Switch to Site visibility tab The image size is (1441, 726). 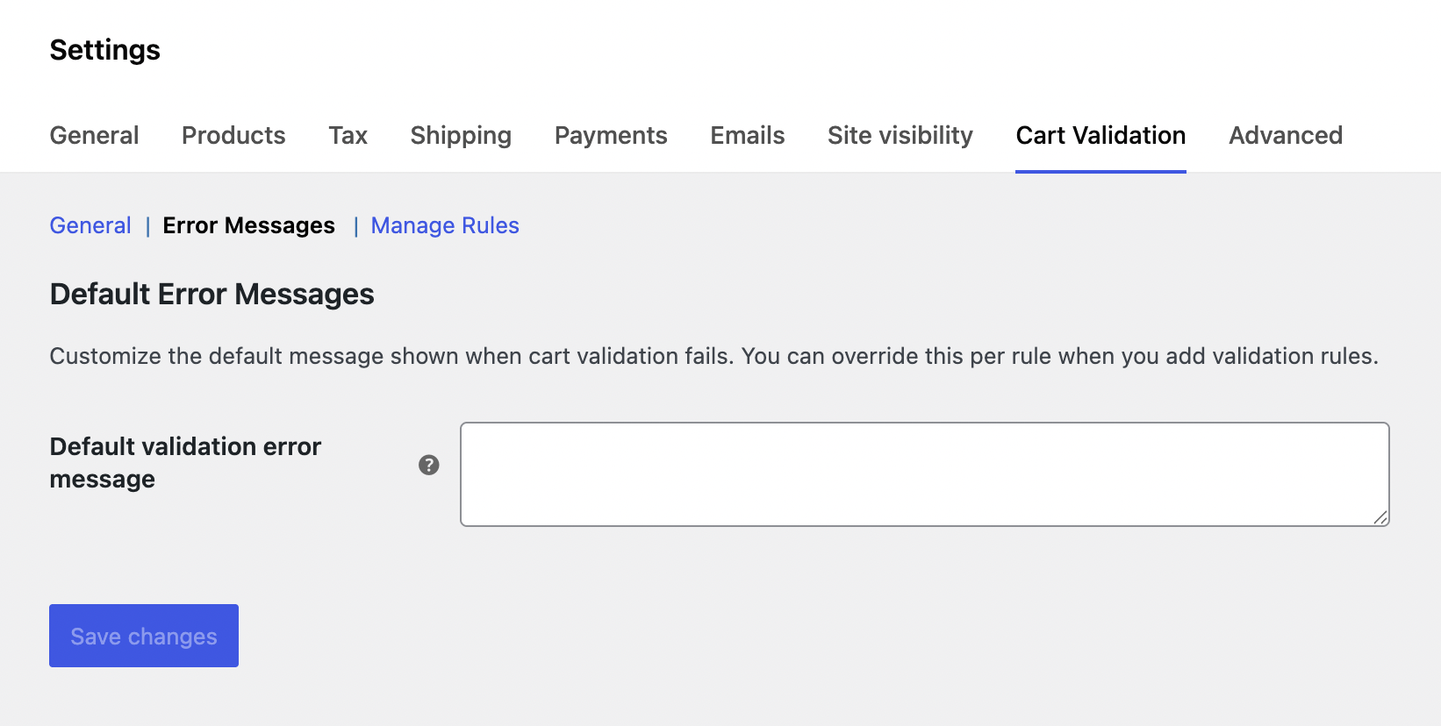click(x=900, y=135)
